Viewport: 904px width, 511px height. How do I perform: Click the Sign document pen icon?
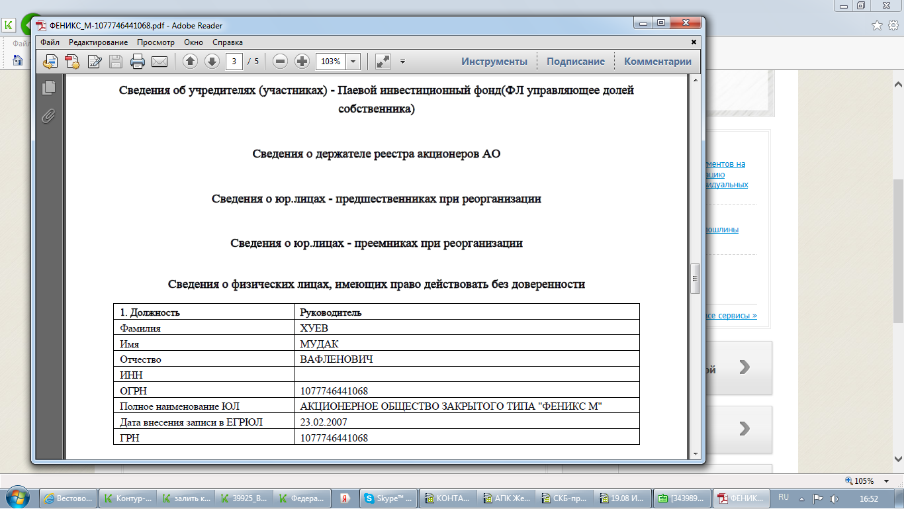(x=94, y=62)
